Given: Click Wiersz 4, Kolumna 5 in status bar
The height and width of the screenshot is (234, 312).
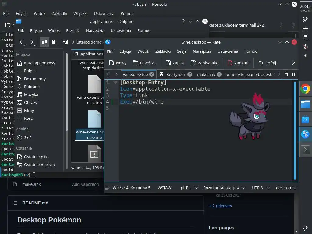Looking at the screenshot, I should 131,188.
